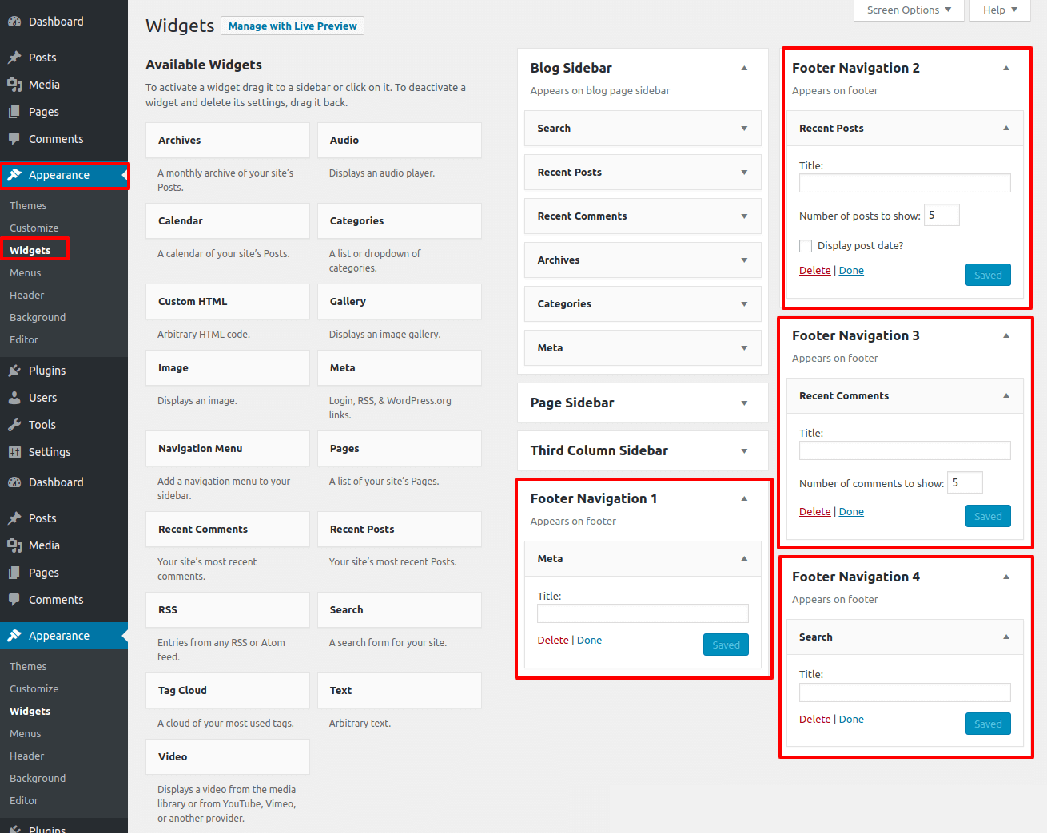The width and height of the screenshot is (1047, 833).
Task: Collapse Footer Navigation 2 using its arrow icon
Action: click(x=1006, y=69)
